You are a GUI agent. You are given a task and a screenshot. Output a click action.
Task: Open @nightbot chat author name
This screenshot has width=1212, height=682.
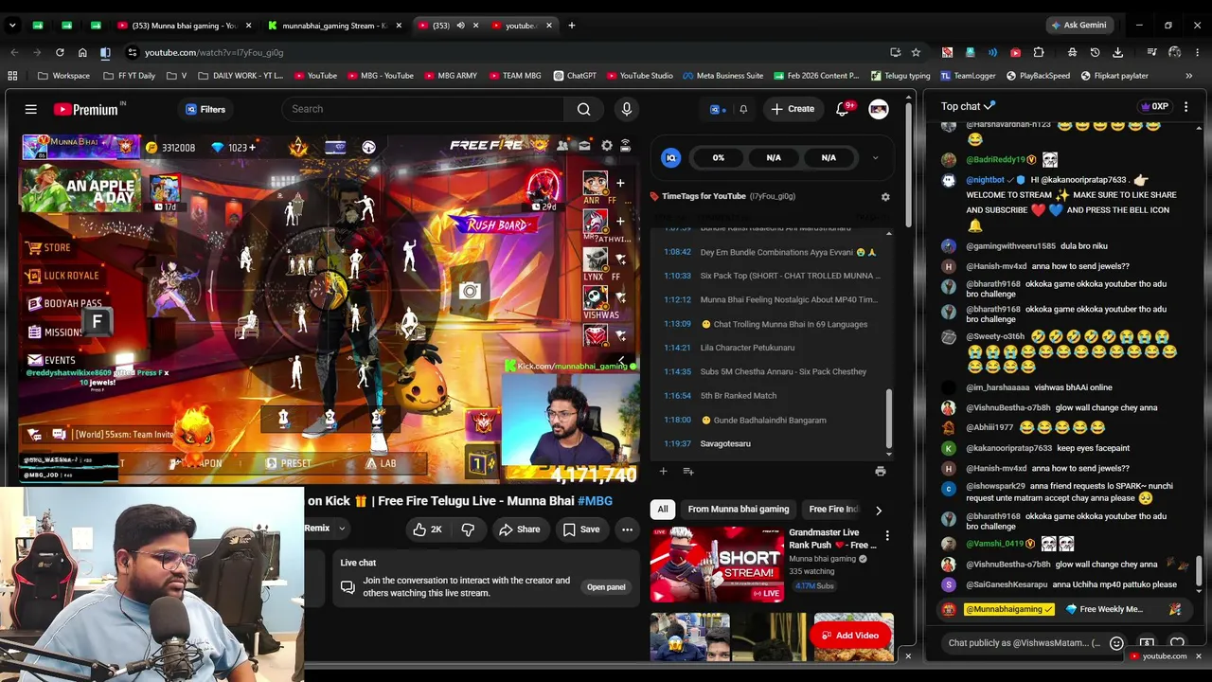[985, 180]
